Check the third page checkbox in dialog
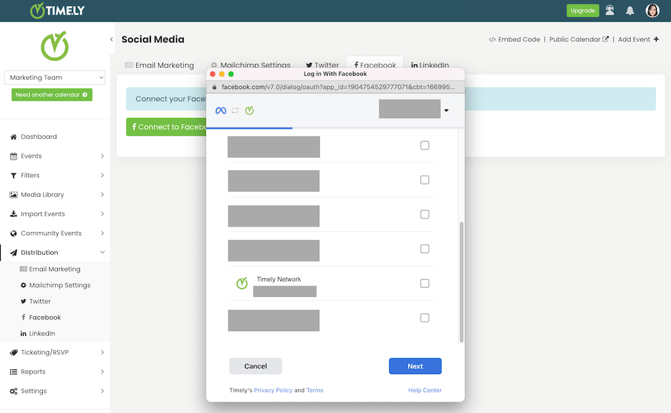 tap(425, 214)
